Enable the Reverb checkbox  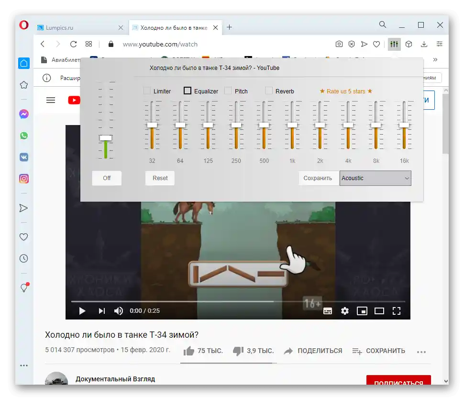click(269, 91)
